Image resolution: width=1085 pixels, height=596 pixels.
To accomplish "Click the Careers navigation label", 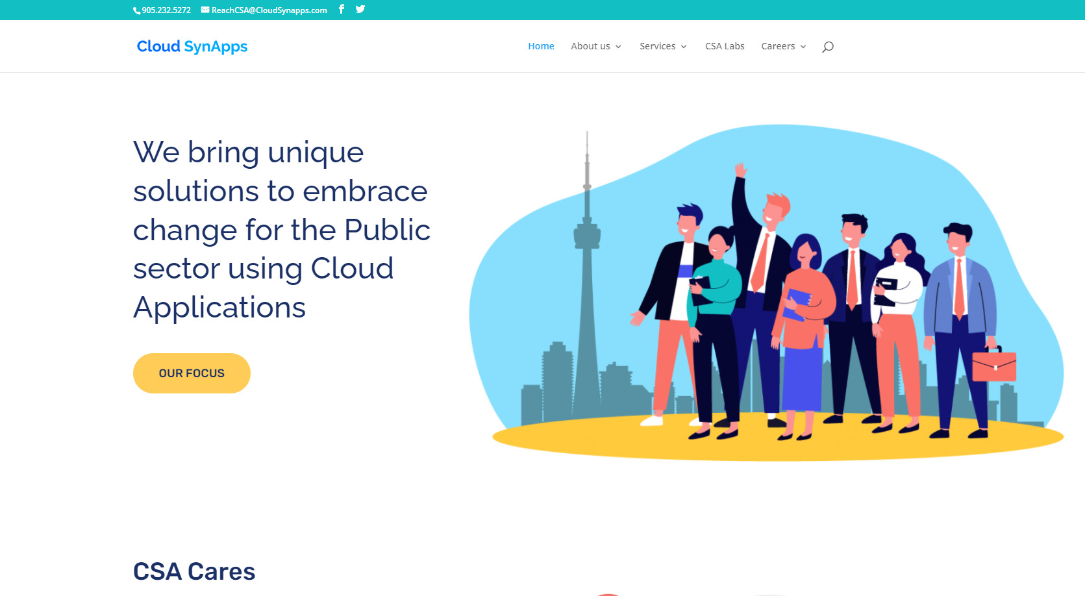I will tap(778, 46).
